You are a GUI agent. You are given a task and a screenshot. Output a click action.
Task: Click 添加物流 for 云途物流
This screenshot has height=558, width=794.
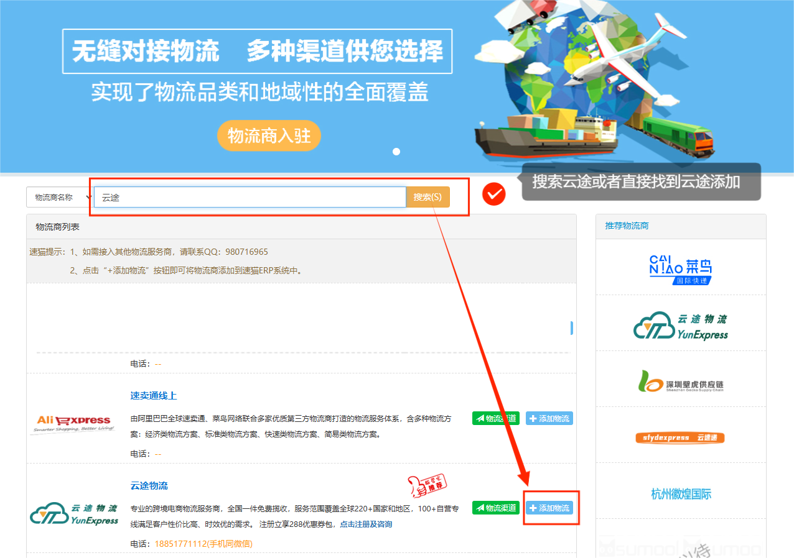(549, 508)
